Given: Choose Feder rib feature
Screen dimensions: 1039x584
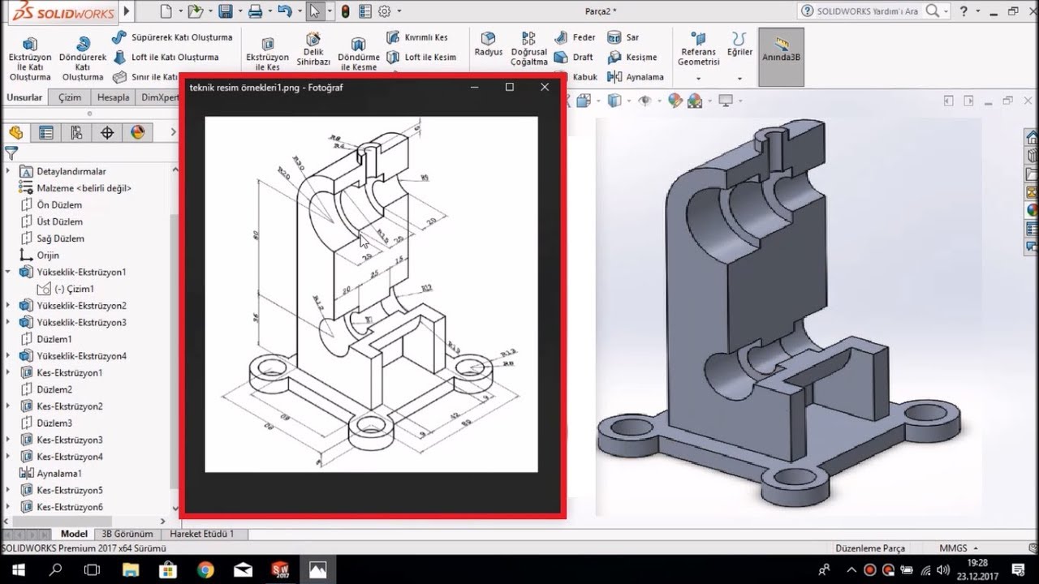Looking at the screenshot, I should point(576,37).
